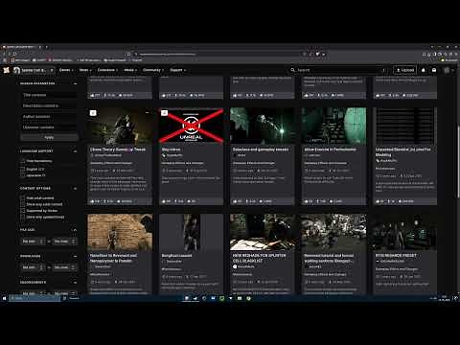Click badge icon on red X Unreal thumbnail

coord(164,113)
